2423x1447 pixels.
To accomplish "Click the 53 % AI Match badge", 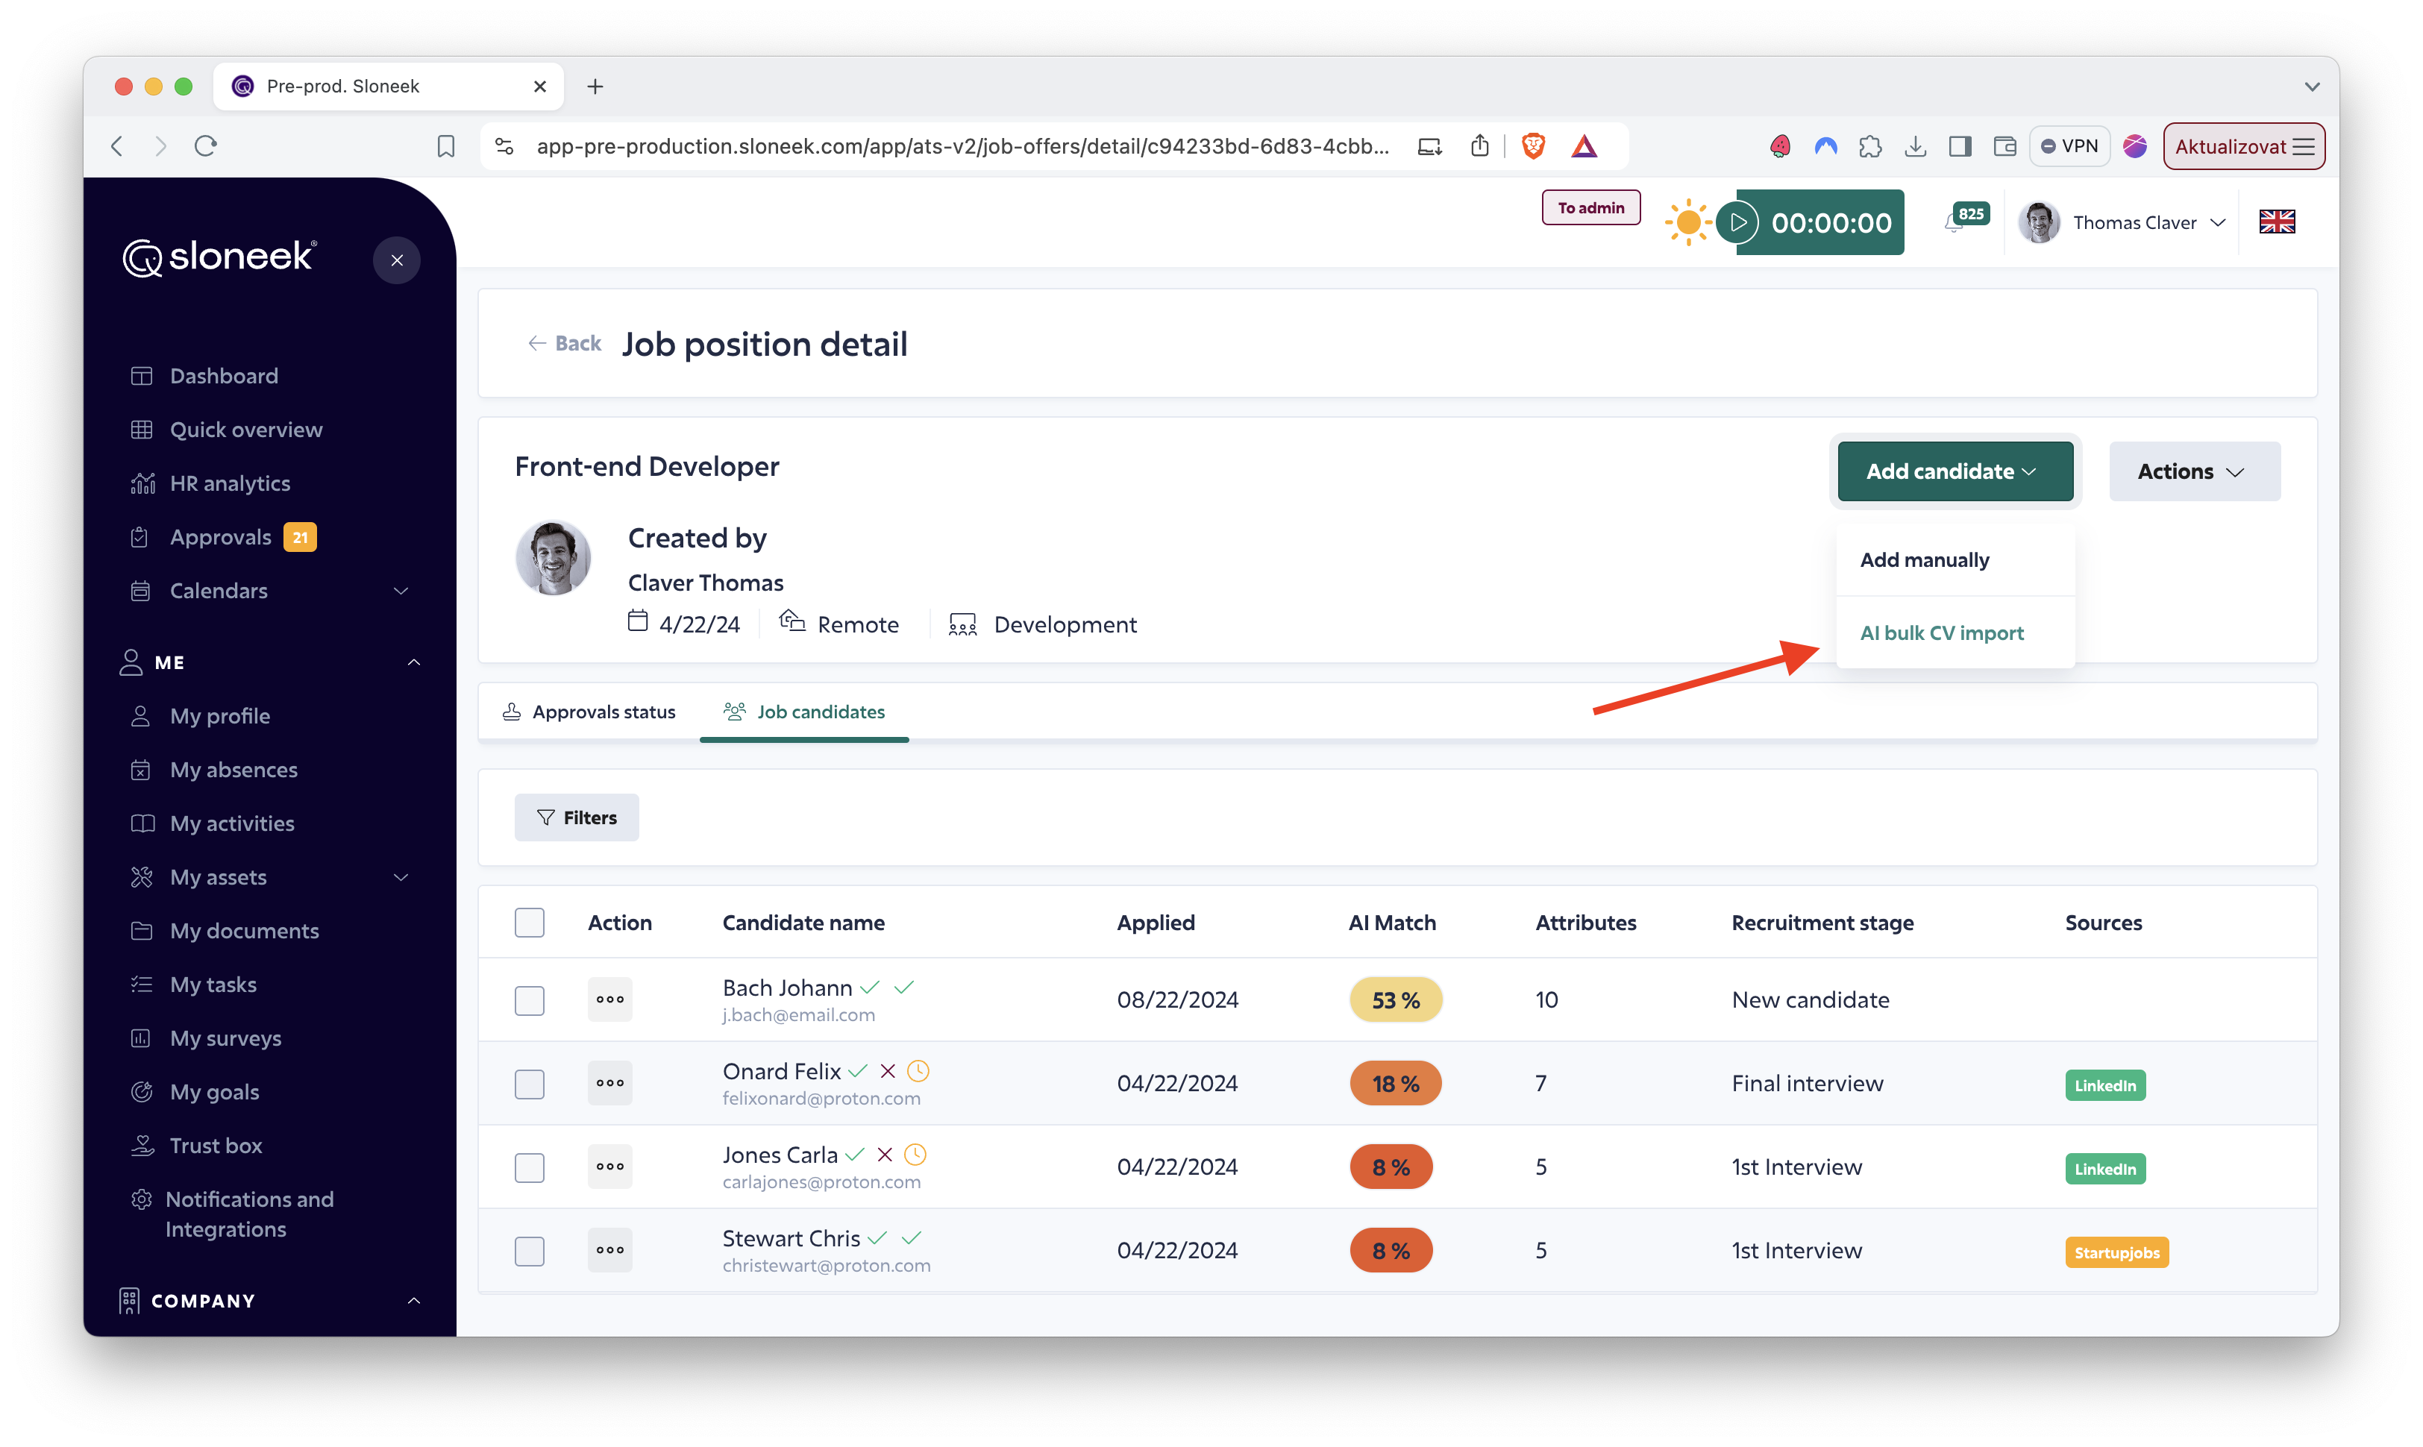I will point(1395,999).
